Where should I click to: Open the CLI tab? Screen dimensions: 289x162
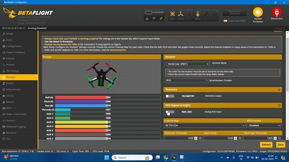19,139
